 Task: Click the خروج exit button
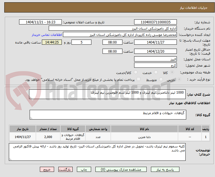tap(47, 170)
